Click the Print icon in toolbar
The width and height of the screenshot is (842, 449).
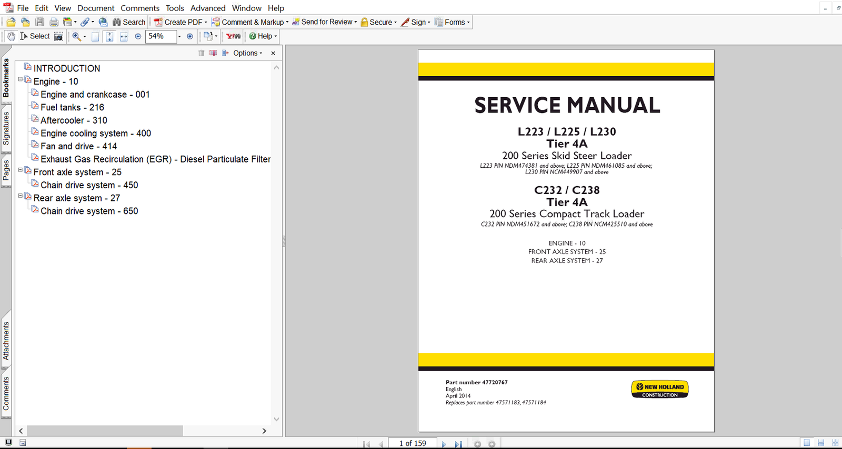(x=54, y=22)
